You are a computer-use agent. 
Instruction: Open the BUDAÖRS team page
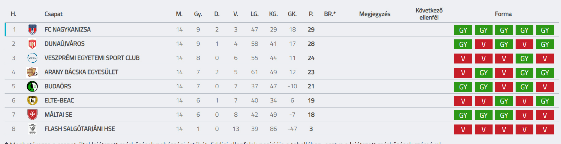(x=58, y=87)
